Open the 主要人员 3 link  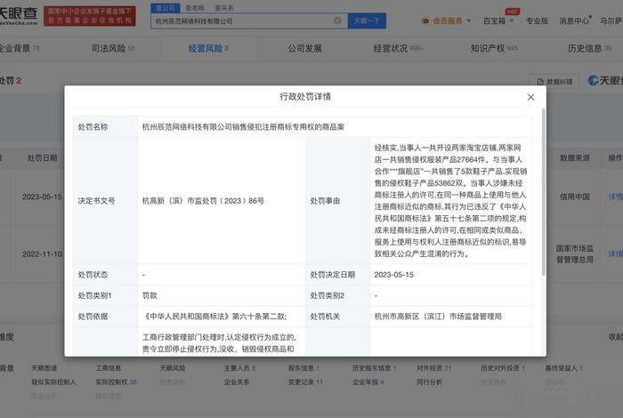click(239, 368)
